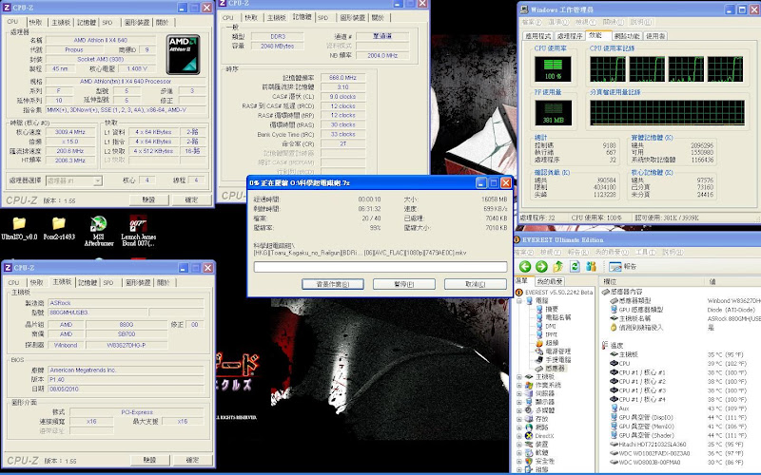Select Pom2-r1493 folder on desktop
Image resolution: width=761 pixels, height=475 pixels.
pyautogui.click(x=59, y=229)
